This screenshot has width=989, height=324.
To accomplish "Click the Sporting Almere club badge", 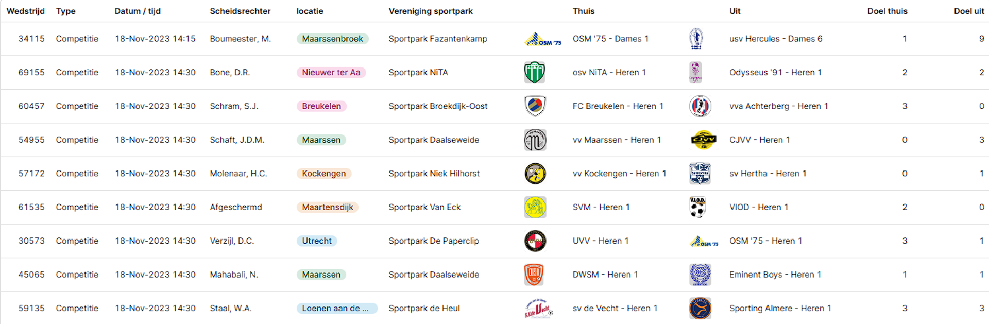I will point(700,309).
